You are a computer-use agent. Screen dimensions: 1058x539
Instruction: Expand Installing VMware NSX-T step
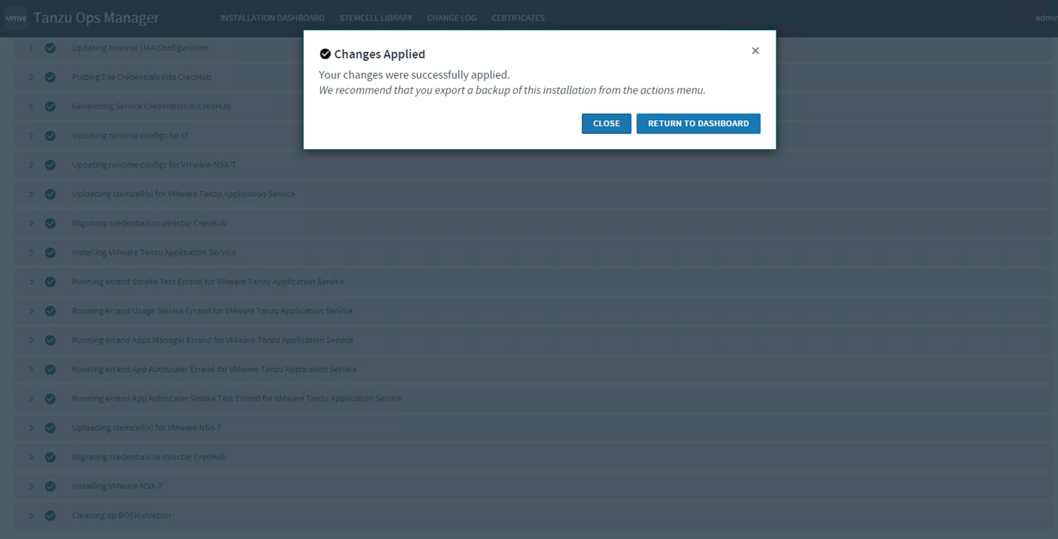click(x=31, y=486)
